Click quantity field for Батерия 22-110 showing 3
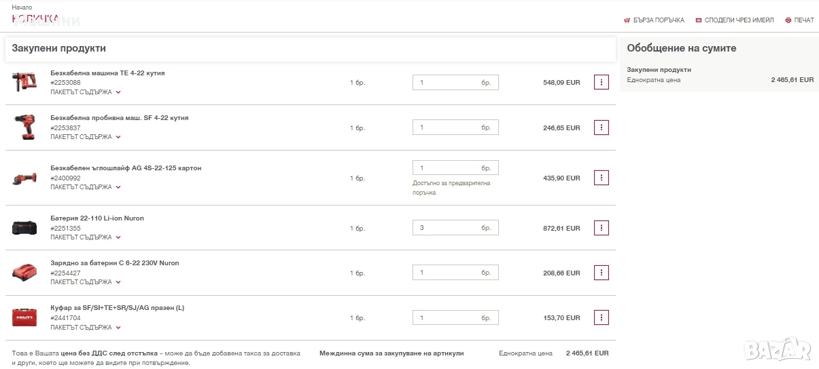Viewport: 819px width, 369px height. tap(455, 228)
